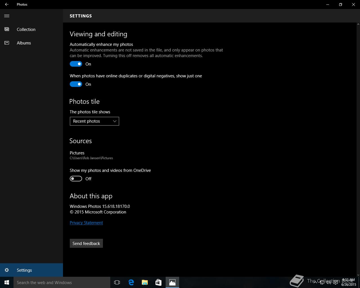Launch Microsoft Edge from taskbar
Image resolution: width=360 pixels, height=288 pixels.
131,282
